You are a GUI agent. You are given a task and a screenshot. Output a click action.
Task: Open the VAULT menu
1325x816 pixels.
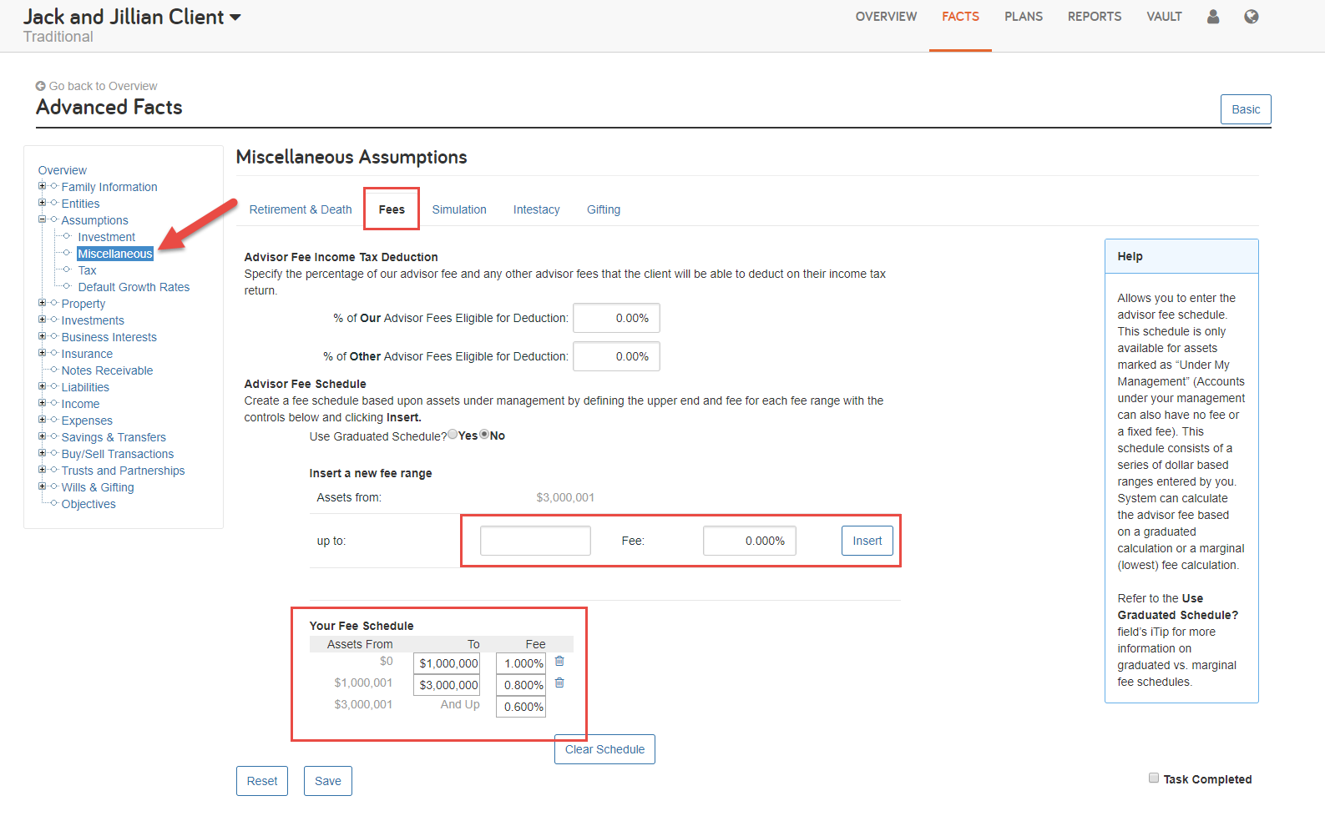(1164, 17)
